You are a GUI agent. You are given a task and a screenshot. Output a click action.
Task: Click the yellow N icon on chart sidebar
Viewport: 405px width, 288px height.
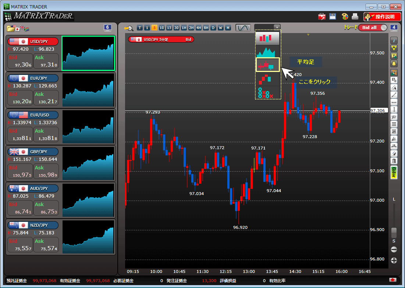(x=394, y=48)
